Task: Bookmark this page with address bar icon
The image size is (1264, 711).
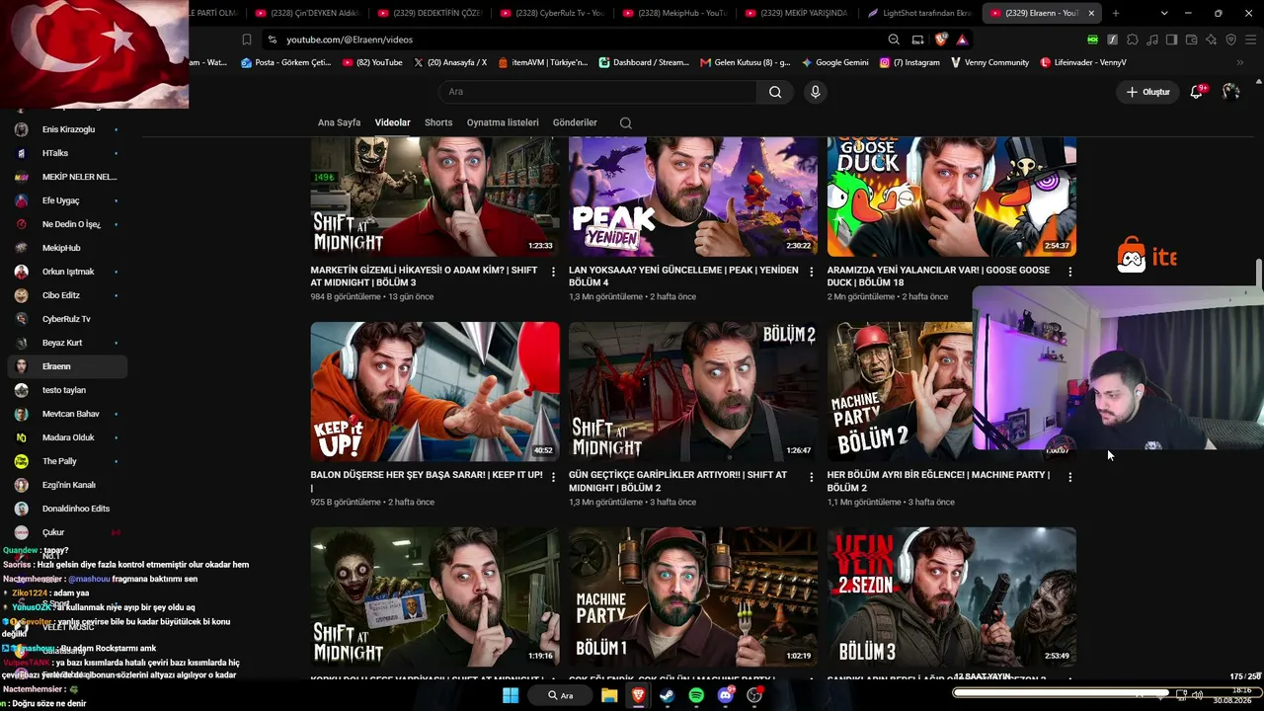Action: pos(247,39)
